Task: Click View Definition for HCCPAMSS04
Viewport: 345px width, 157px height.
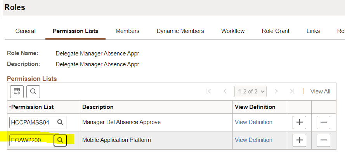Action: click(x=253, y=122)
